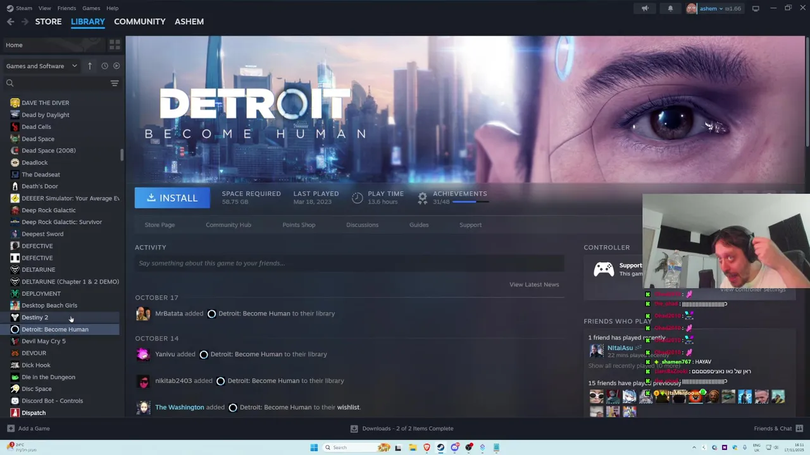This screenshot has height=455, width=810.
Task: Open the announcements megaphone icon
Action: click(x=645, y=8)
